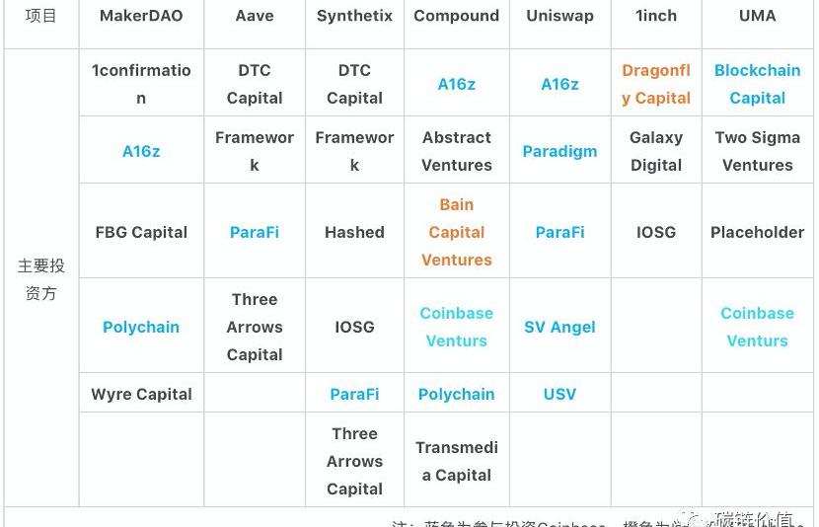Select the 1inch column header

pos(656,16)
